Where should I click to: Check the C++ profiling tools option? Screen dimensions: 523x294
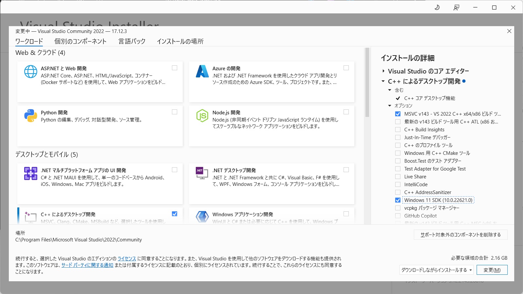coord(398,145)
